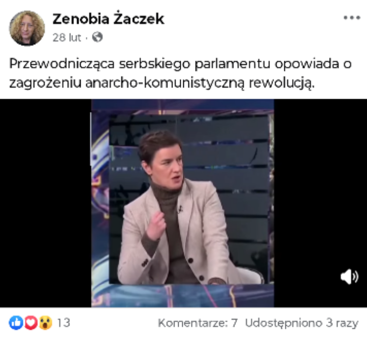This screenshot has height=338, width=367.
Task: Show comments via Komentarze: 7
Action: tap(198, 323)
